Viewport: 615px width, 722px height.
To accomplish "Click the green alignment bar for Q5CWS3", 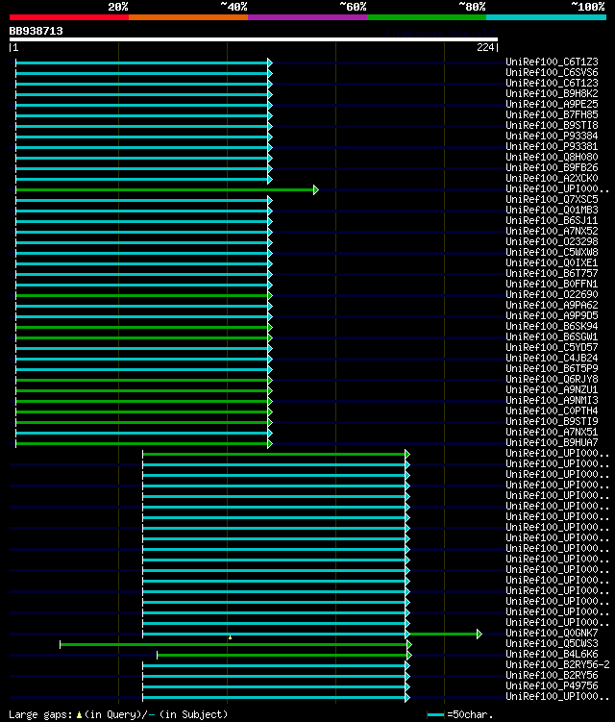I will 234,645.
